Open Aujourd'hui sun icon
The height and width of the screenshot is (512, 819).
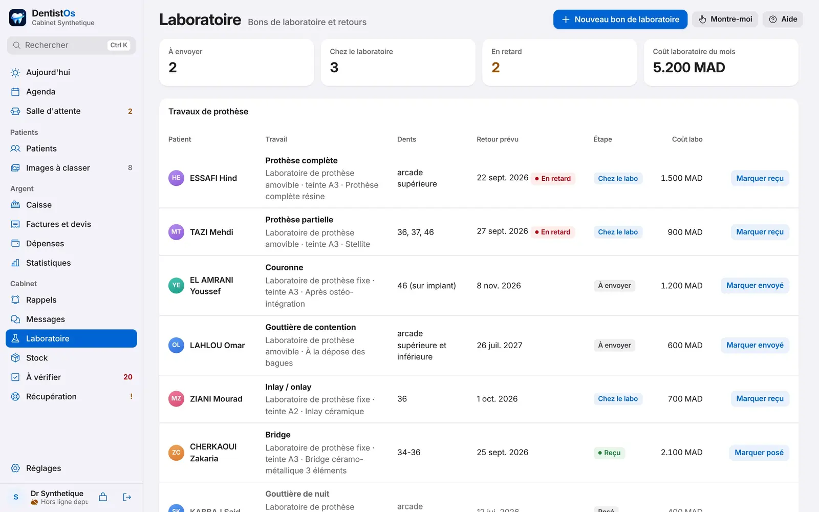(15, 73)
